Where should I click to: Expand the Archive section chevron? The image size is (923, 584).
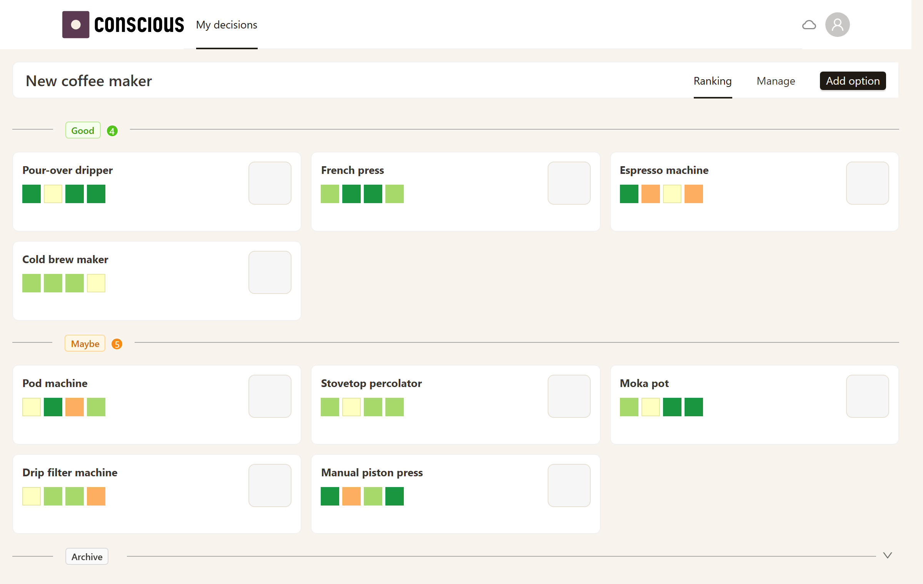(888, 555)
